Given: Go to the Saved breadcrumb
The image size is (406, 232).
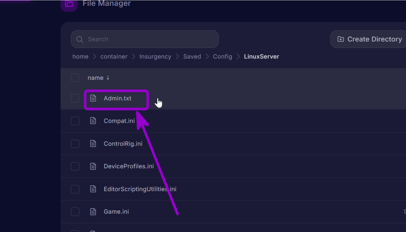Looking at the screenshot, I should 192,56.
